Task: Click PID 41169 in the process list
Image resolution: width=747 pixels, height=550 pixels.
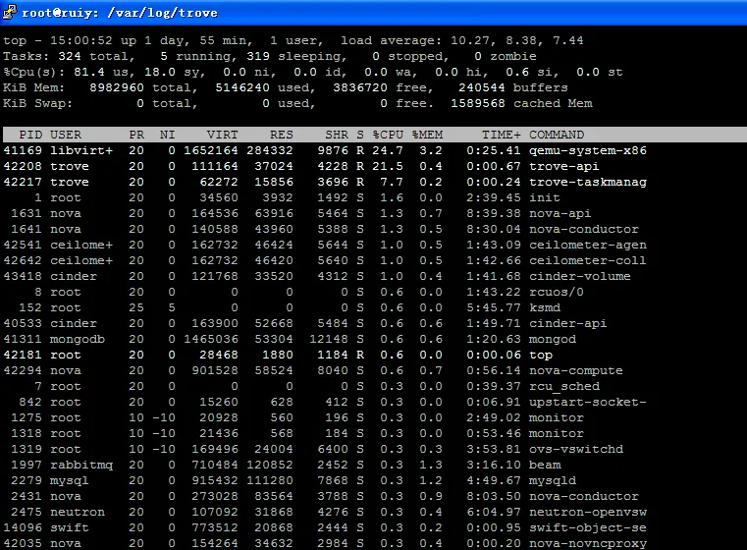Action: click(23, 150)
